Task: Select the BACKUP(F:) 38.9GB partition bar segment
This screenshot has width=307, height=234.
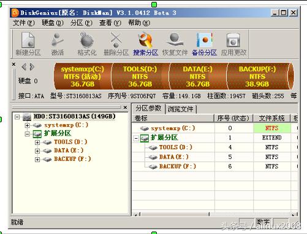Action: click(257, 76)
